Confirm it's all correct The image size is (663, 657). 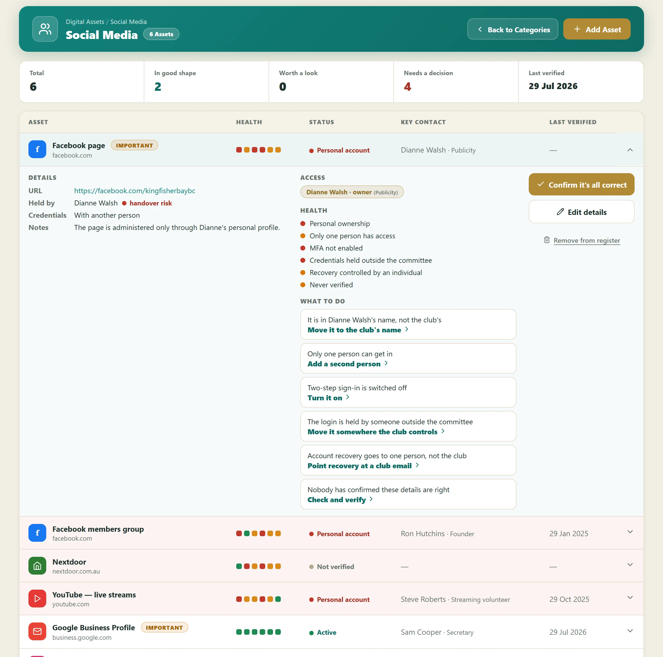581,185
